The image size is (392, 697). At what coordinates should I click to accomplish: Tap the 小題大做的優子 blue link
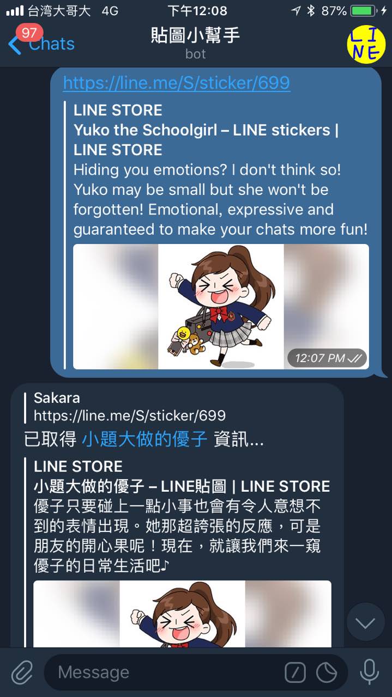145,439
